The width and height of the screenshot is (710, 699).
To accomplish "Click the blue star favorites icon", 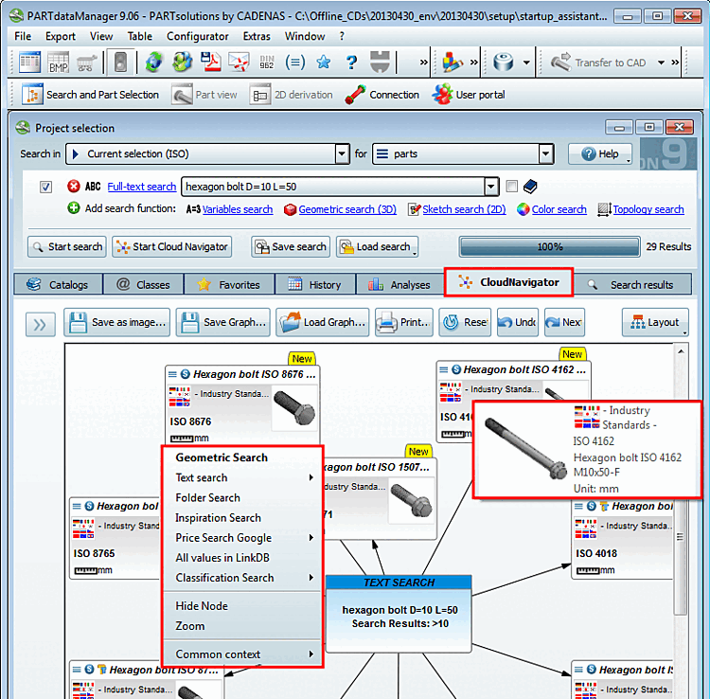I will tap(324, 63).
